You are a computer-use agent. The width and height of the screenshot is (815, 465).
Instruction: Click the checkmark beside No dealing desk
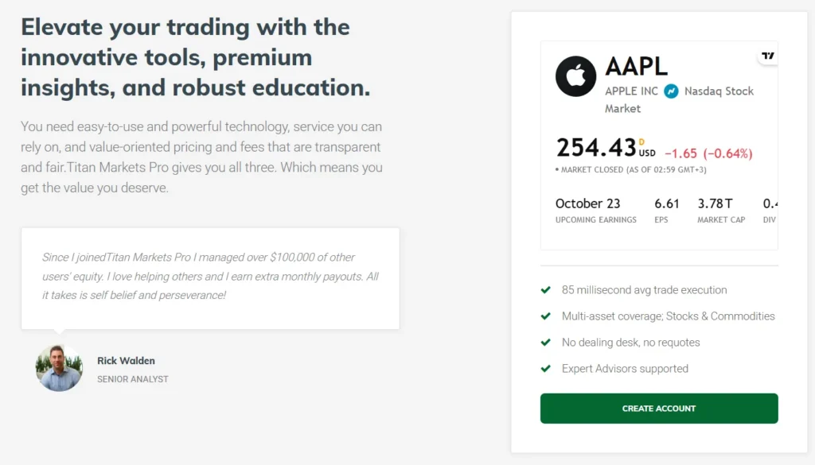(x=546, y=343)
